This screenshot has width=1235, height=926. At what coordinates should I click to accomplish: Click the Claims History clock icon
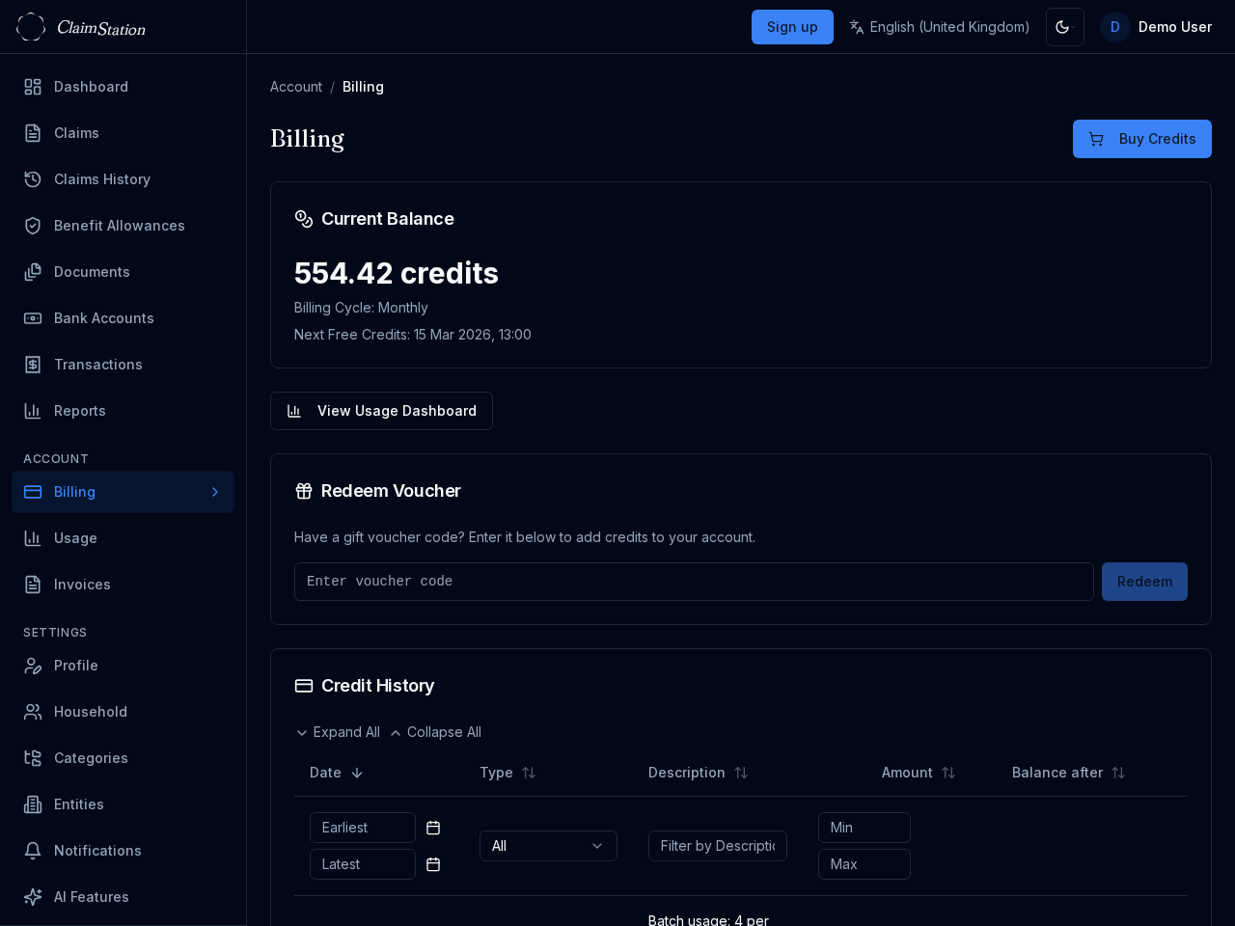coord(33,179)
